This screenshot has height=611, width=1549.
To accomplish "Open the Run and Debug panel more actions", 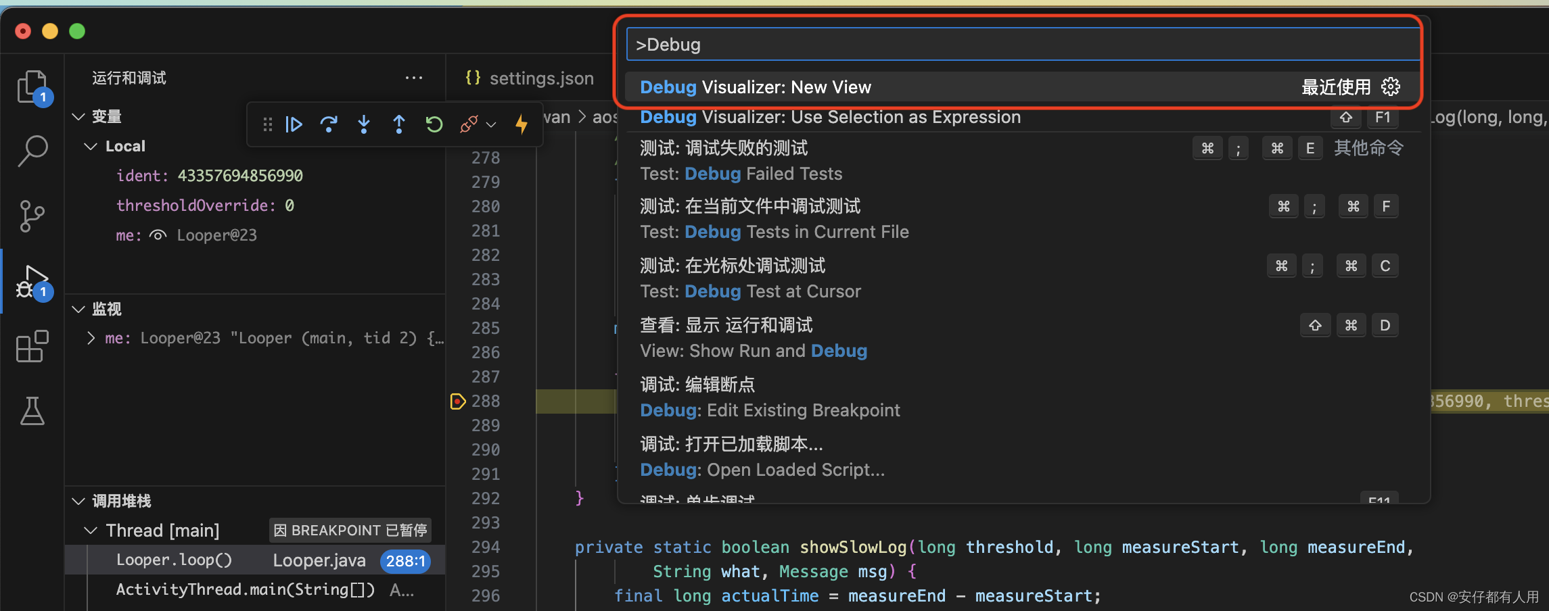I will (x=414, y=78).
